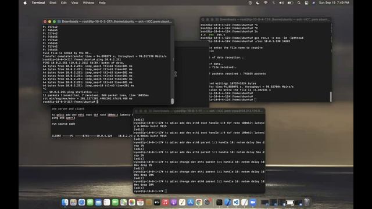The height and width of the screenshot is (209, 372).
Task: Open Reminders from the dock
Action: tap(107, 202)
